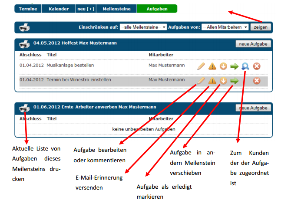
Task: Mark Musikanlage bestellen as done via orange arrow
Action: [223, 66]
